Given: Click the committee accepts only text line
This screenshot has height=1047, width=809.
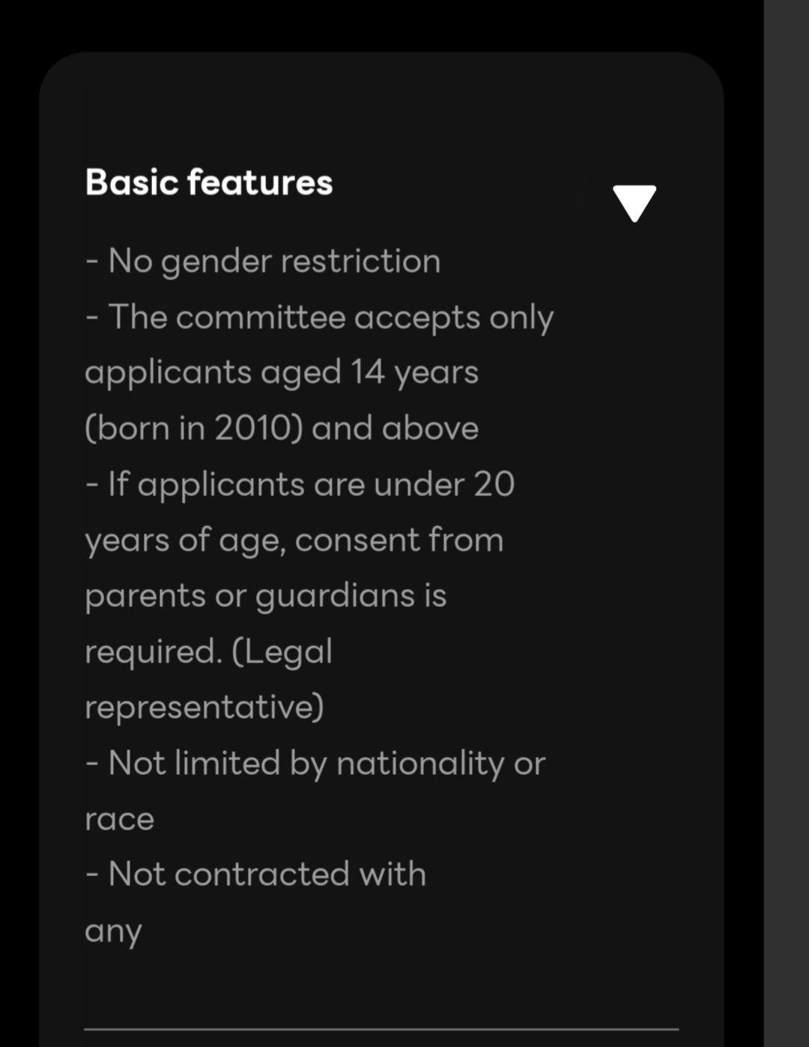Looking at the screenshot, I should tap(320, 318).
